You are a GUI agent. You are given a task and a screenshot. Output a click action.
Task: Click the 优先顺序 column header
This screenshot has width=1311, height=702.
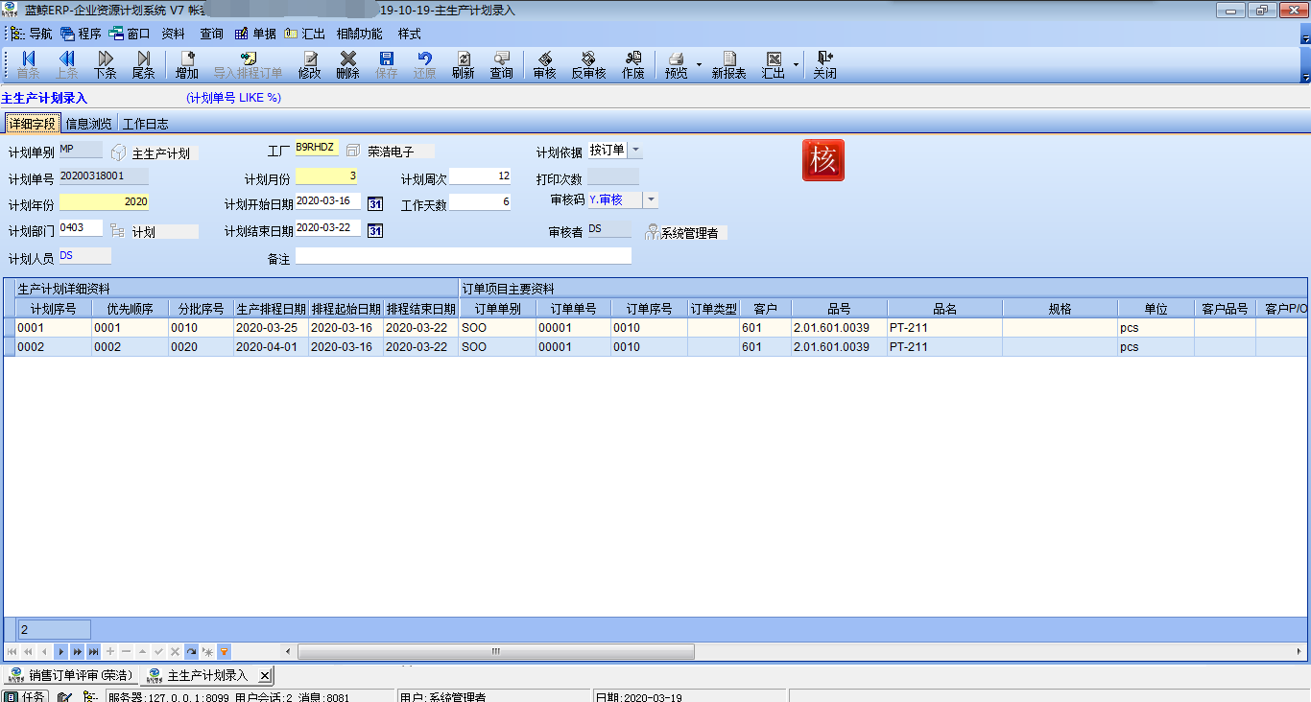pyautogui.click(x=130, y=309)
